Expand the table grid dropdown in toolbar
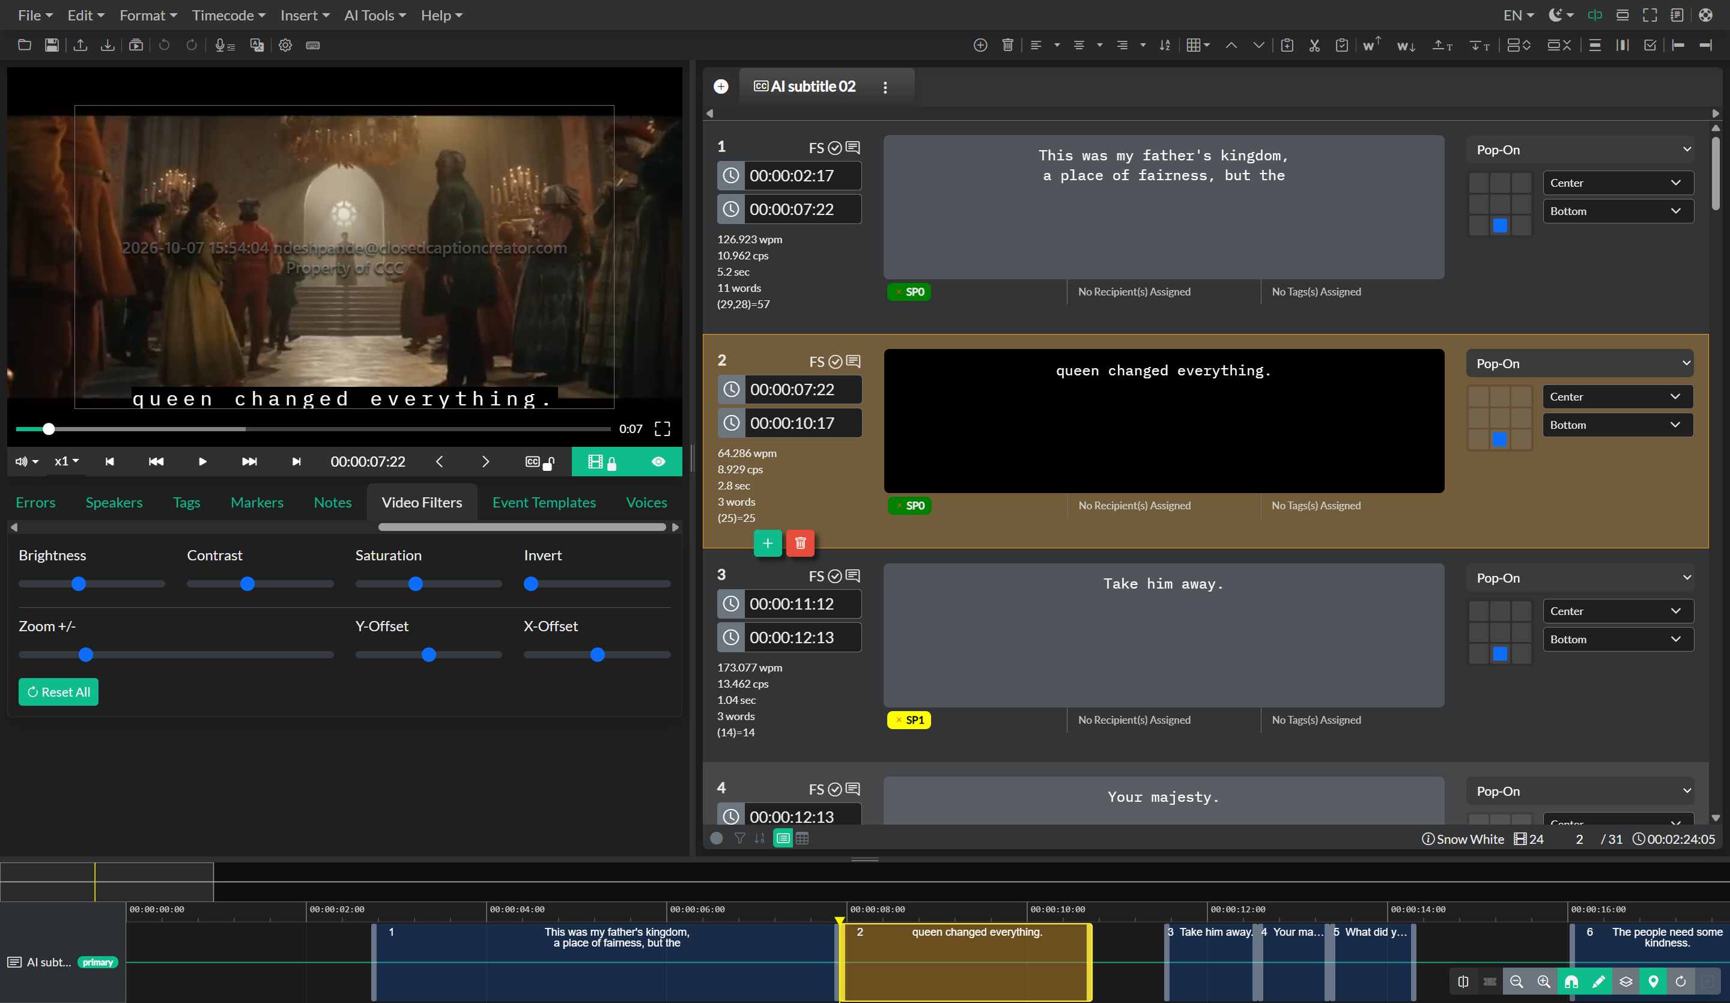Screen dimensions: 1730x1003 1198,45
